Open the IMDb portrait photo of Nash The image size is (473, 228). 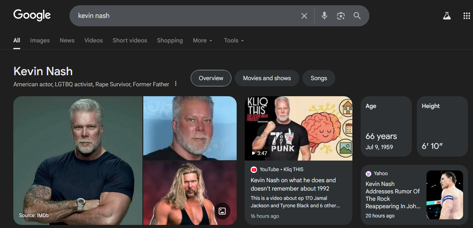pos(78,160)
